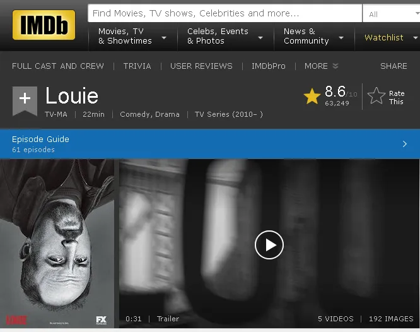Expand the News & Community menu

pos(313,36)
